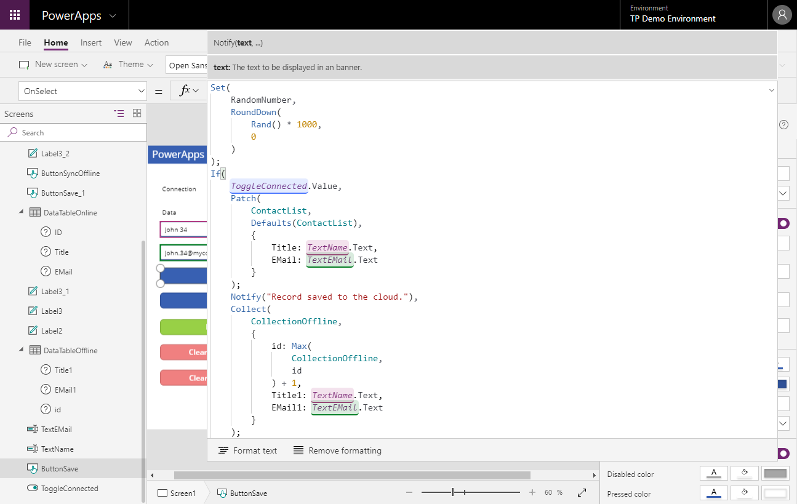The width and height of the screenshot is (797, 504).
Task: Open the File menu
Action: (x=25, y=42)
